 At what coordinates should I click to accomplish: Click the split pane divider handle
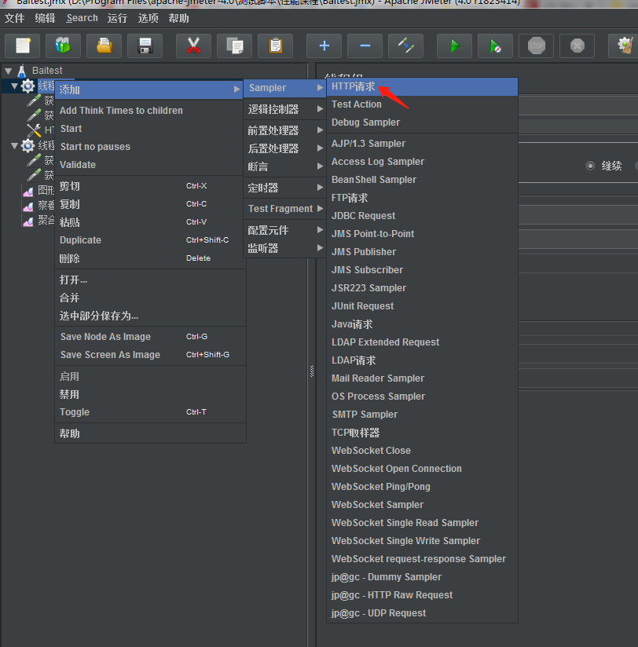tap(312, 371)
